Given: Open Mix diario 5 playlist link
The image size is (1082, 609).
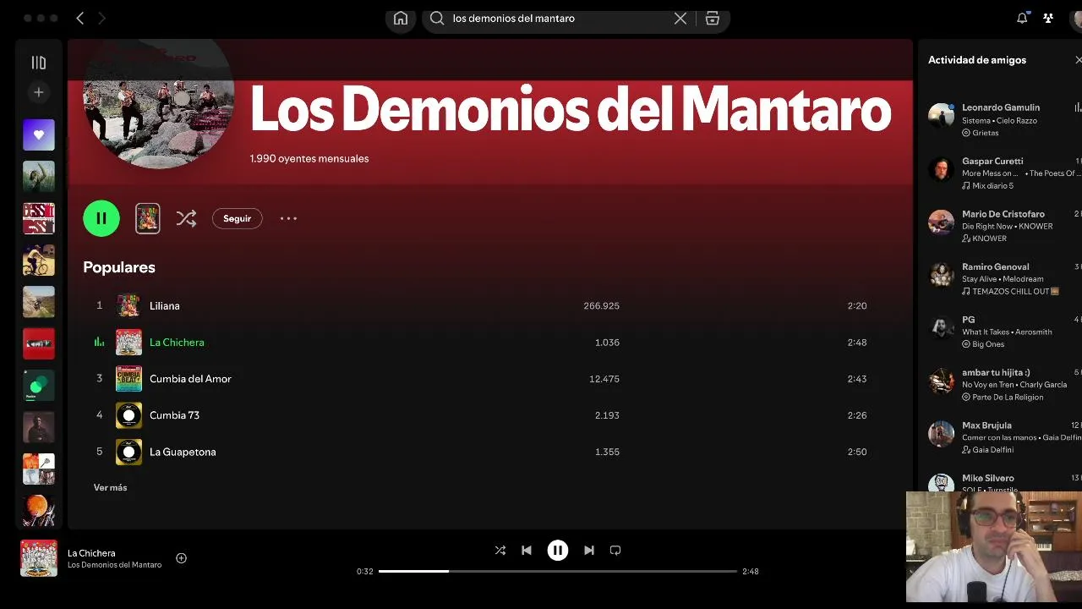Looking at the screenshot, I should (992, 185).
